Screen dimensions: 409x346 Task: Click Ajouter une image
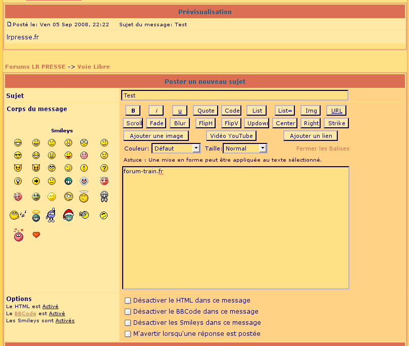(x=156, y=136)
